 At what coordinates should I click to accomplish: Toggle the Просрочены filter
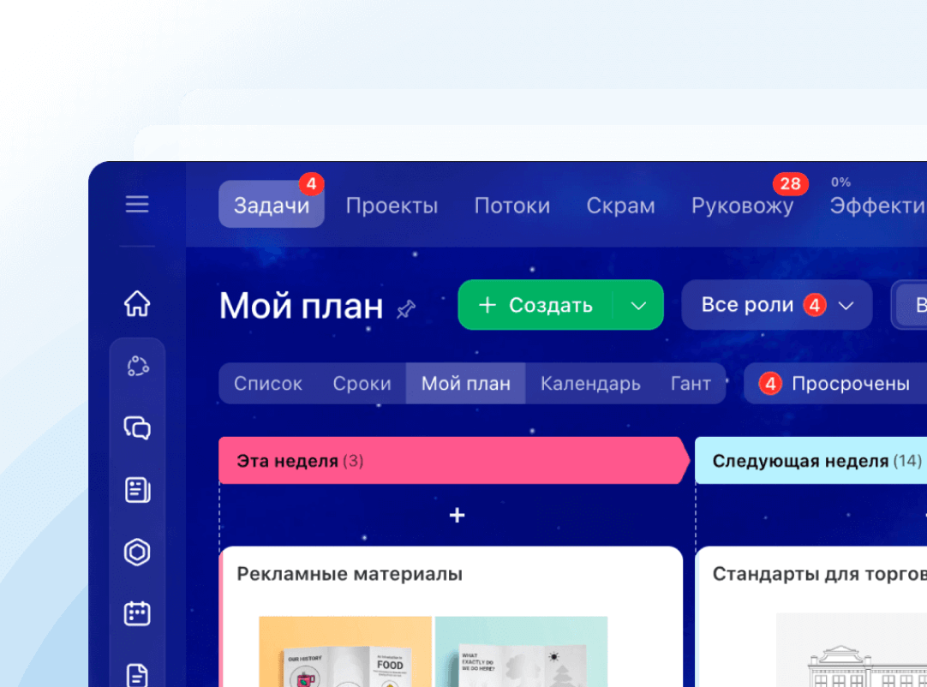(835, 384)
